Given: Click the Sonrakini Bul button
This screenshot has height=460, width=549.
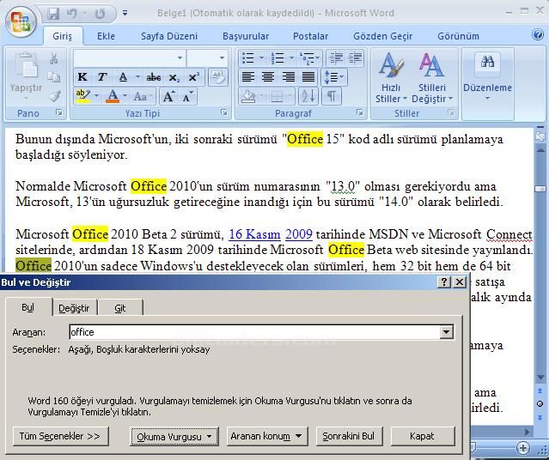Looking at the screenshot, I should coord(349,436).
